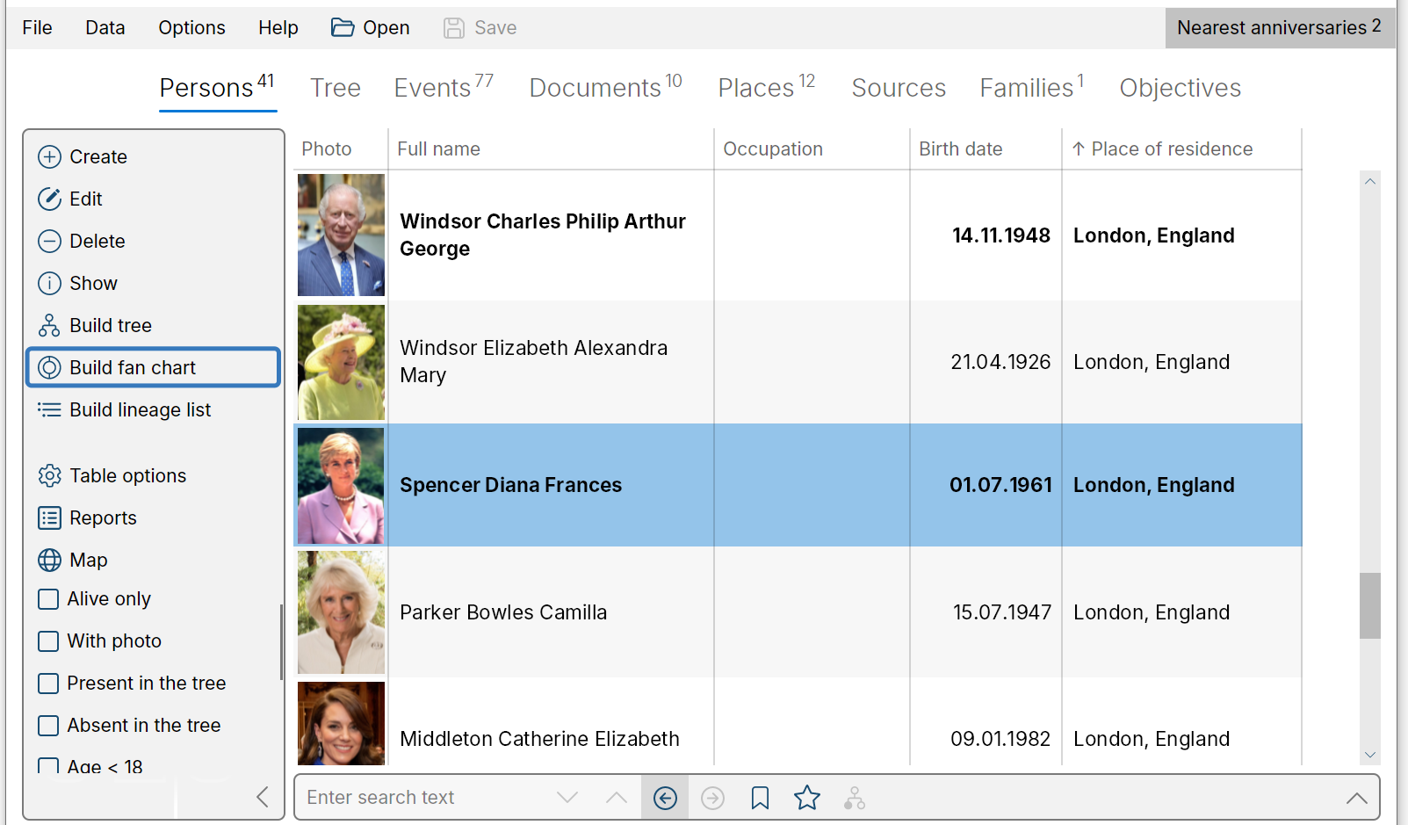Click the tree icon in the search bar
Image resolution: width=1408 pixels, height=825 pixels.
(855, 798)
